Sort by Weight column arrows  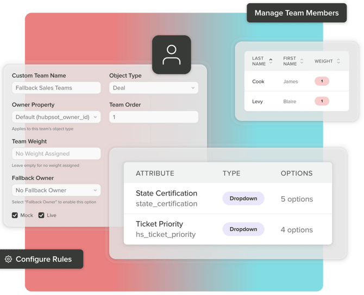coord(338,61)
